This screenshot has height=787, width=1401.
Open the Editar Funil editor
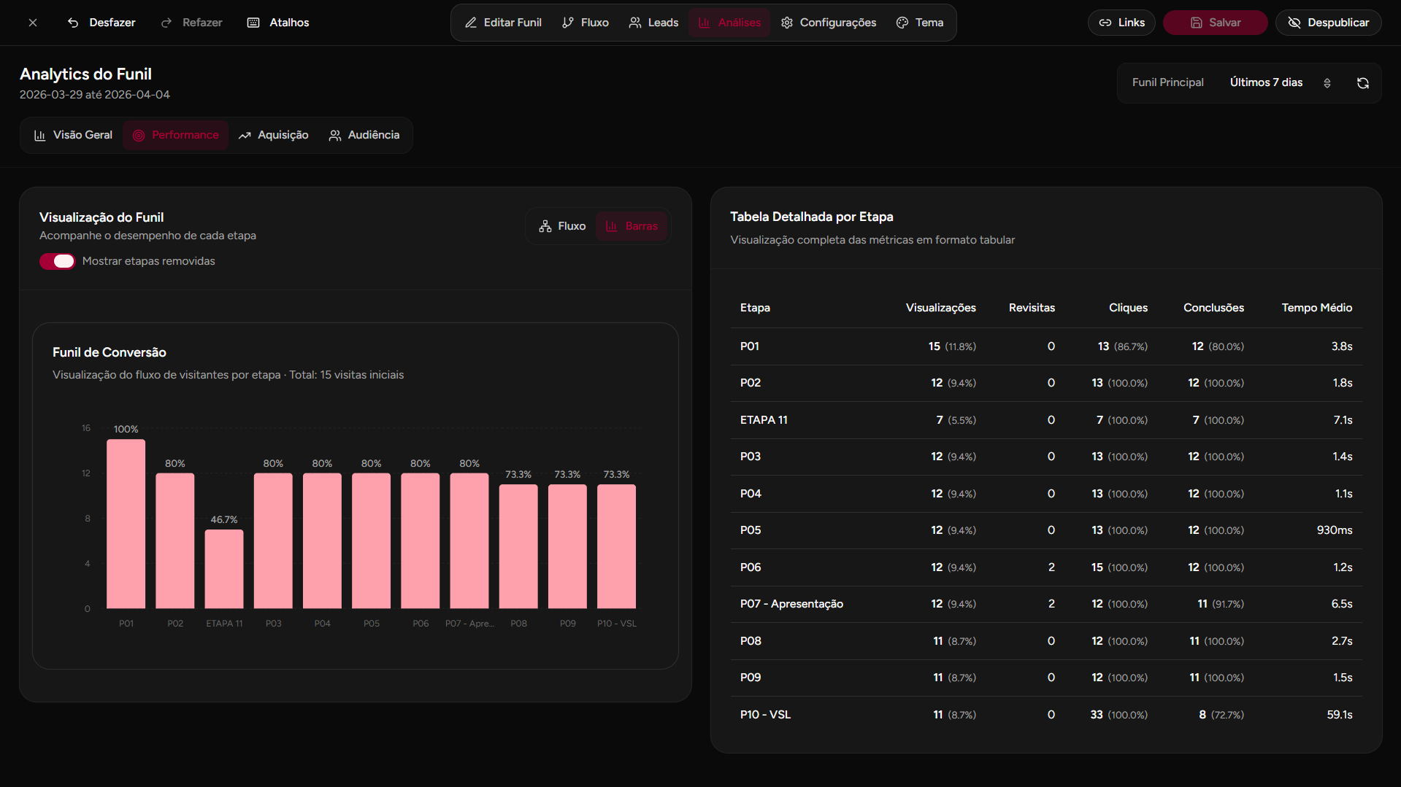pos(503,23)
